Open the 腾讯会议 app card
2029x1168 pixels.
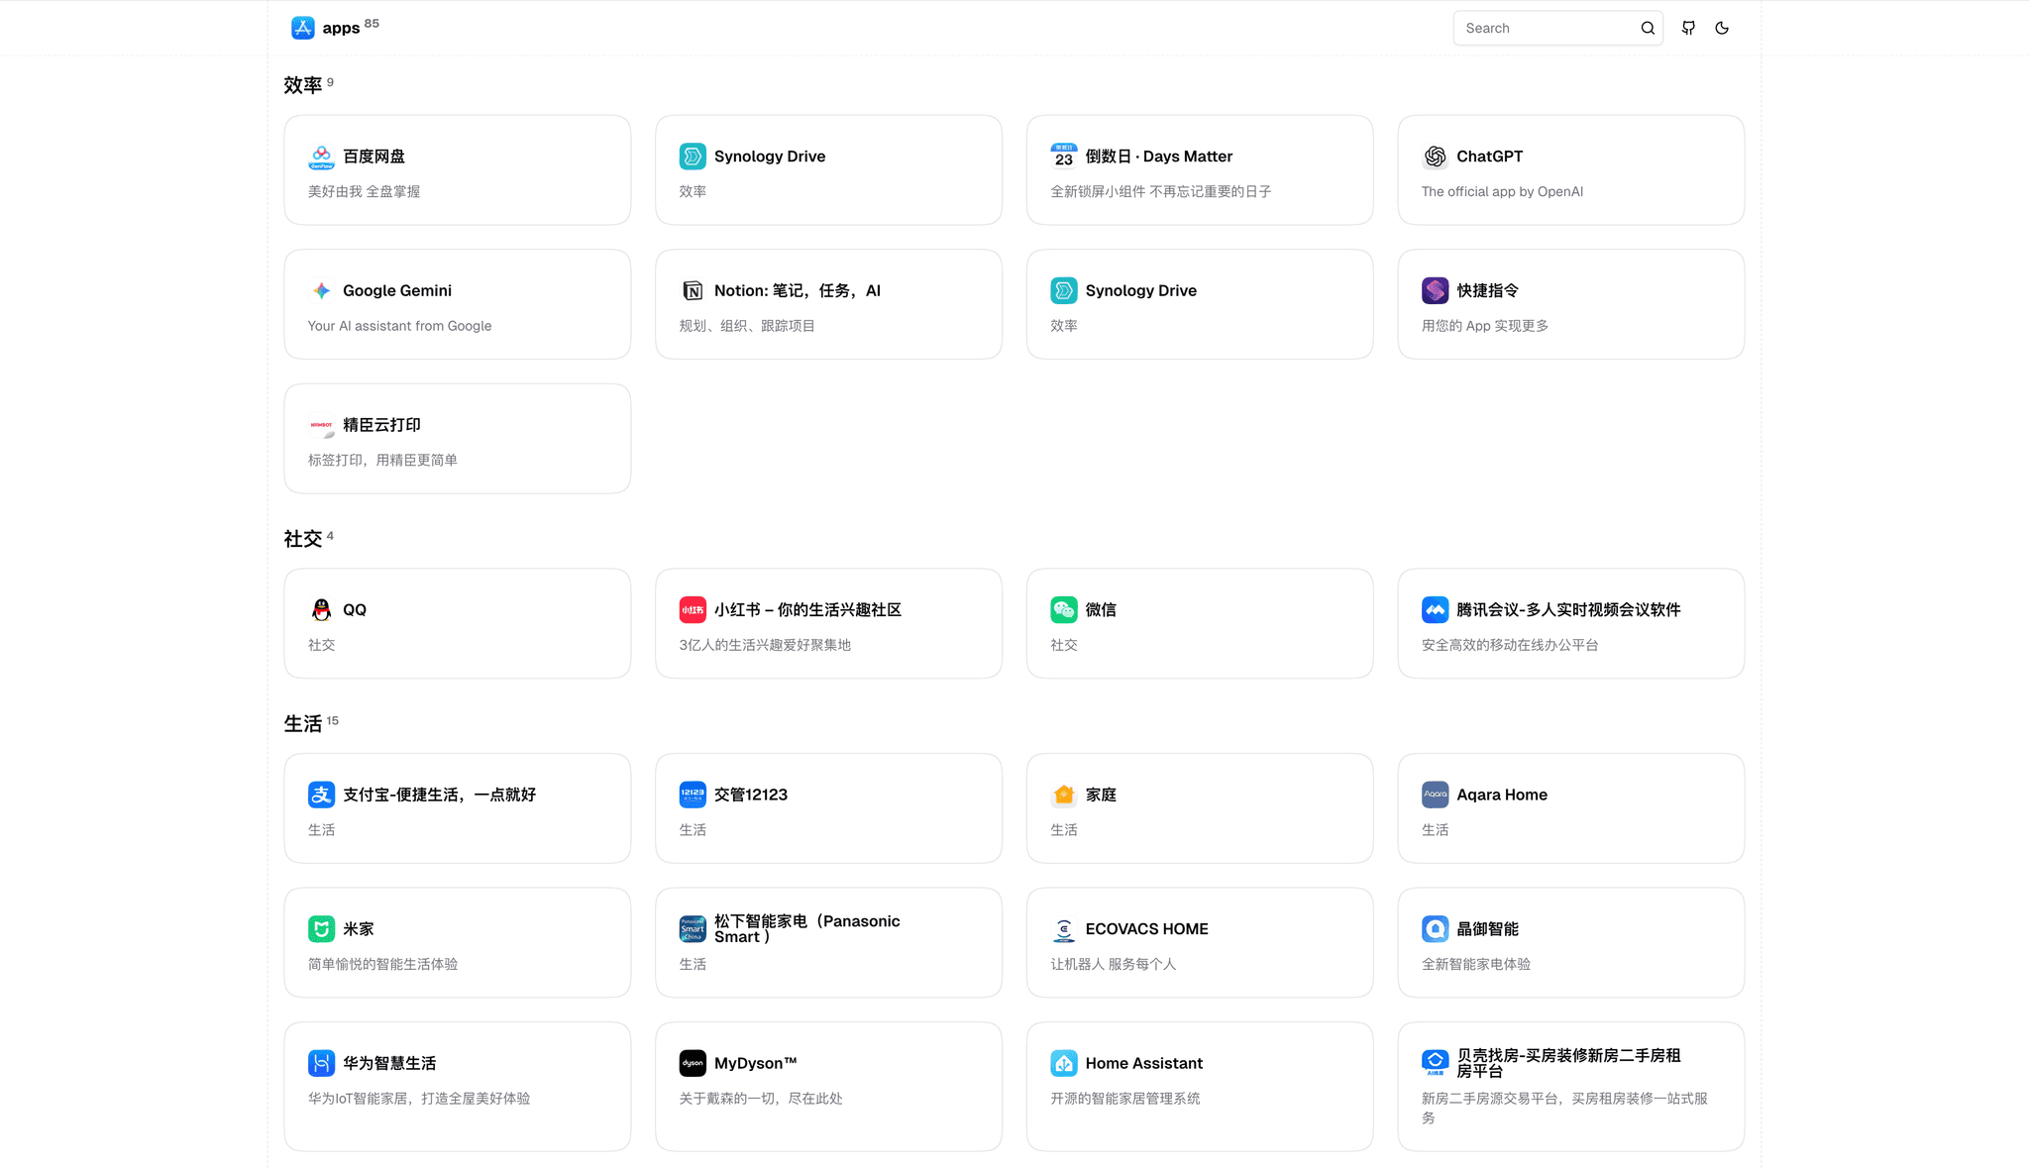coord(1570,623)
